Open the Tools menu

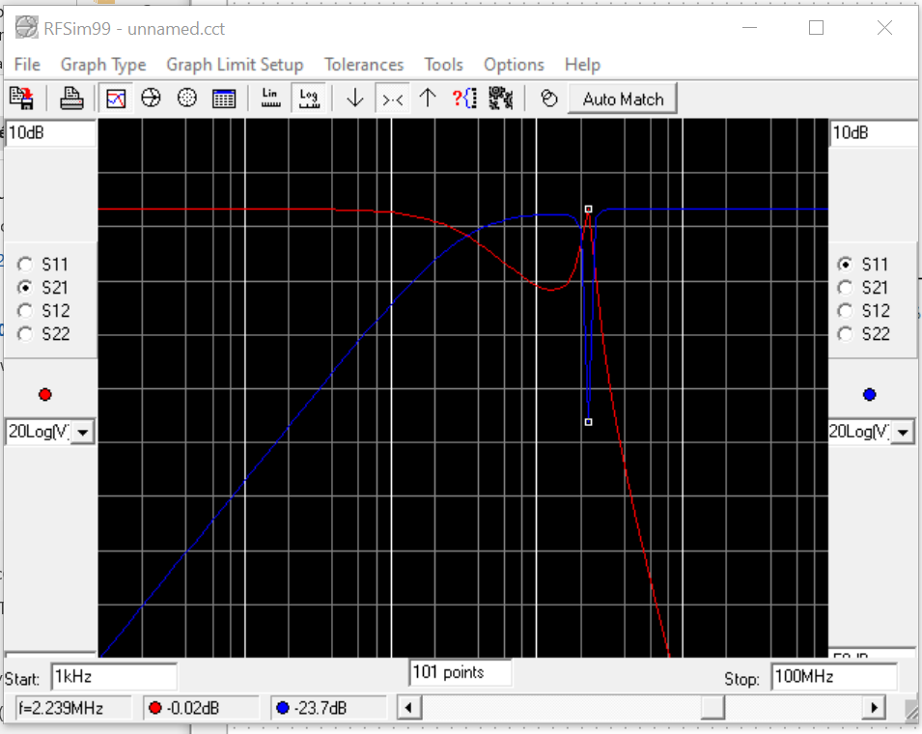[x=444, y=64]
